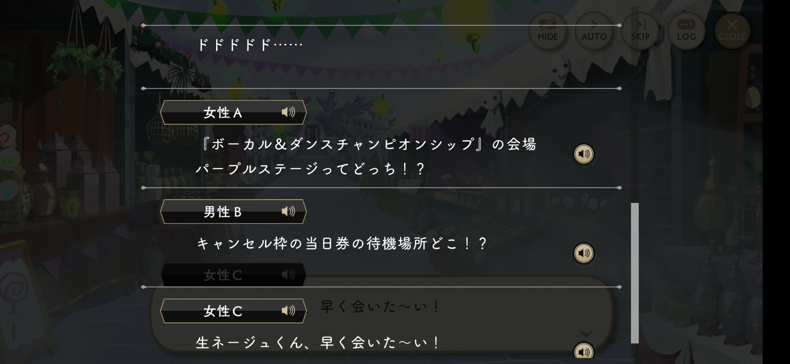Replay audio for ボーカル&ダンス line
The height and width of the screenshot is (364, 790).
point(584,154)
